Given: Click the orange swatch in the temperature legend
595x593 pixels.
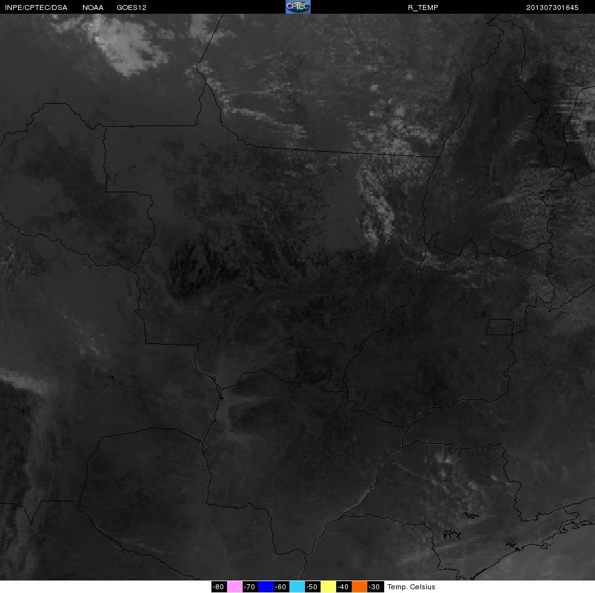Looking at the screenshot, I should pyautogui.click(x=360, y=587).
